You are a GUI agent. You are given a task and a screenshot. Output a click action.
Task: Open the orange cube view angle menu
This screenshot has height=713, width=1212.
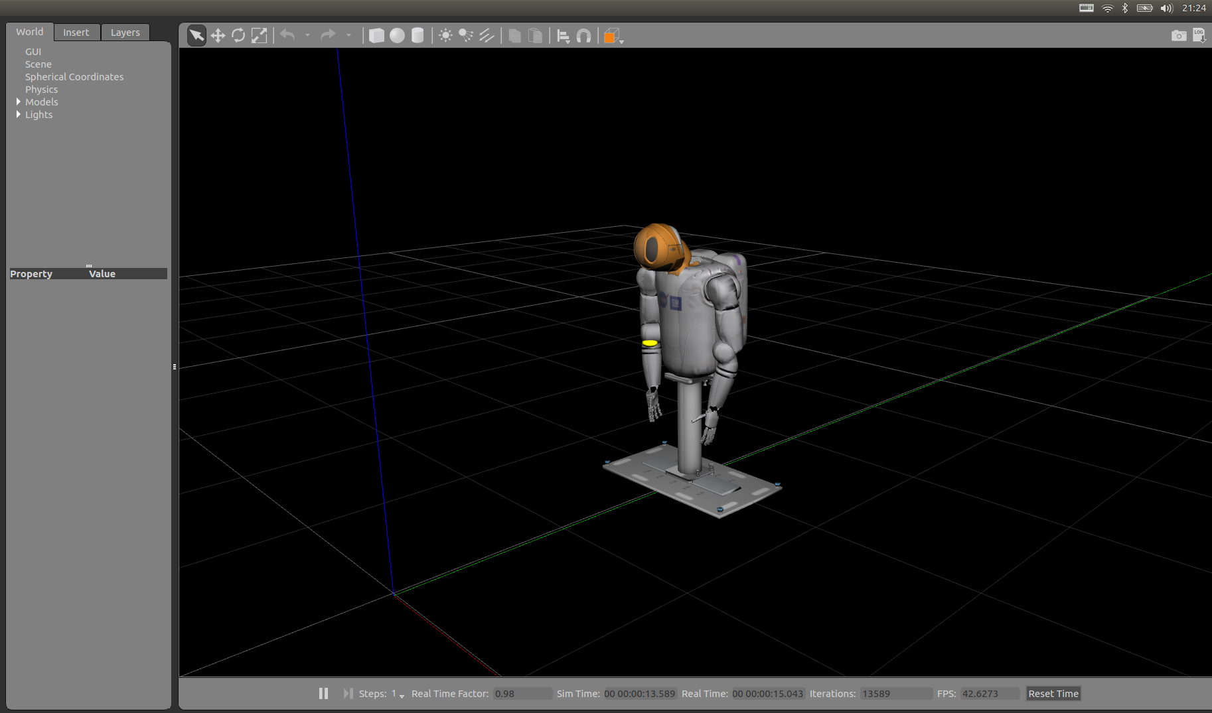point(613,36)
